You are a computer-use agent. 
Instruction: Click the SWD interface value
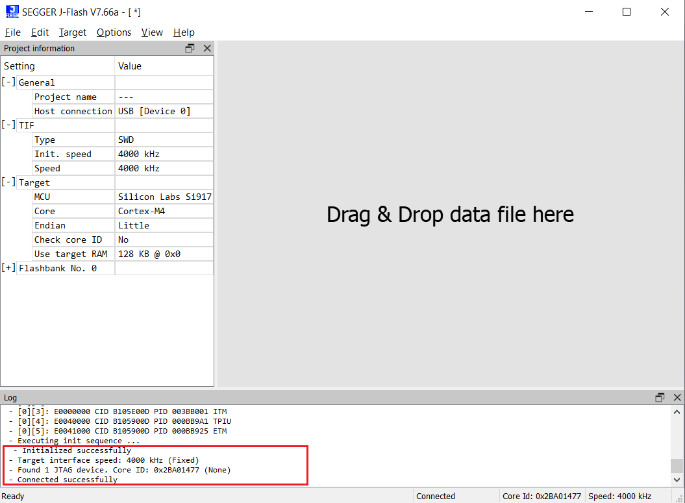[x=126, y=140]
